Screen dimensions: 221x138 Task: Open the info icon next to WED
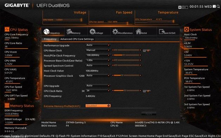[x=214, y=6]
